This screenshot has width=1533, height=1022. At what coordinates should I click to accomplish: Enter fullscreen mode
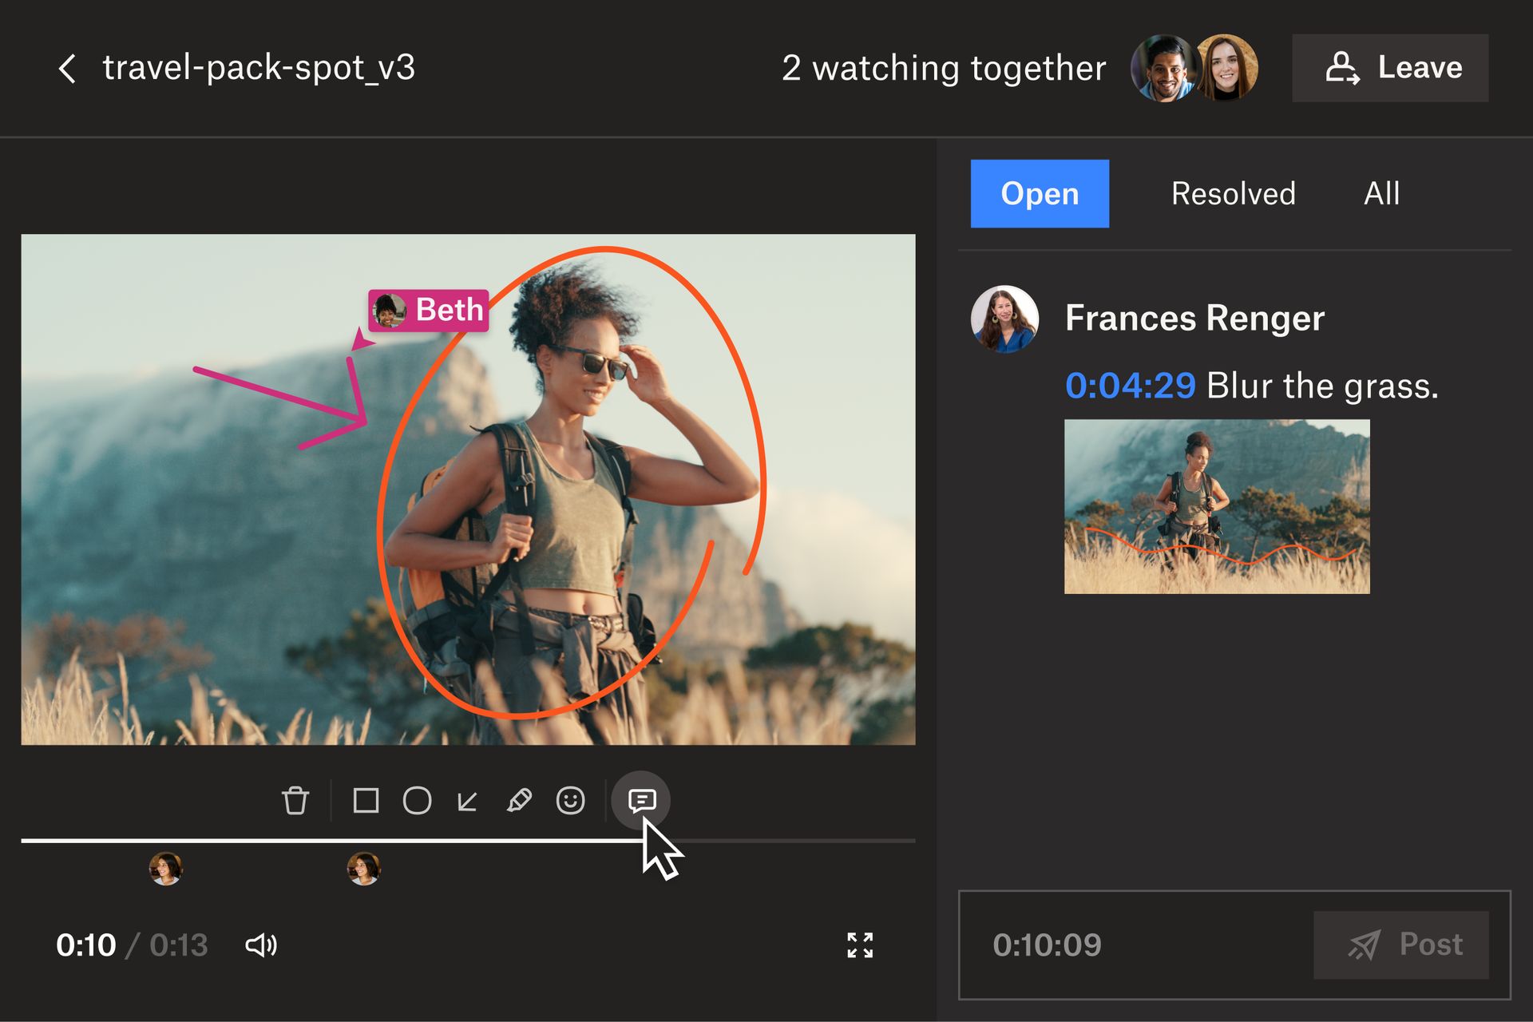pyautogui.click(x=860, y=945)
